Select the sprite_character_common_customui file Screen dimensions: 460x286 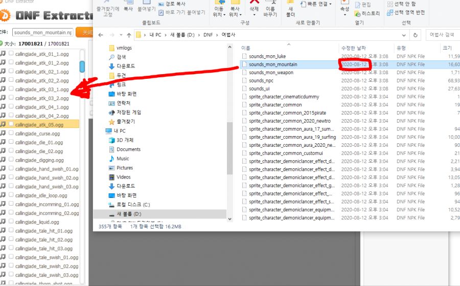286,153
